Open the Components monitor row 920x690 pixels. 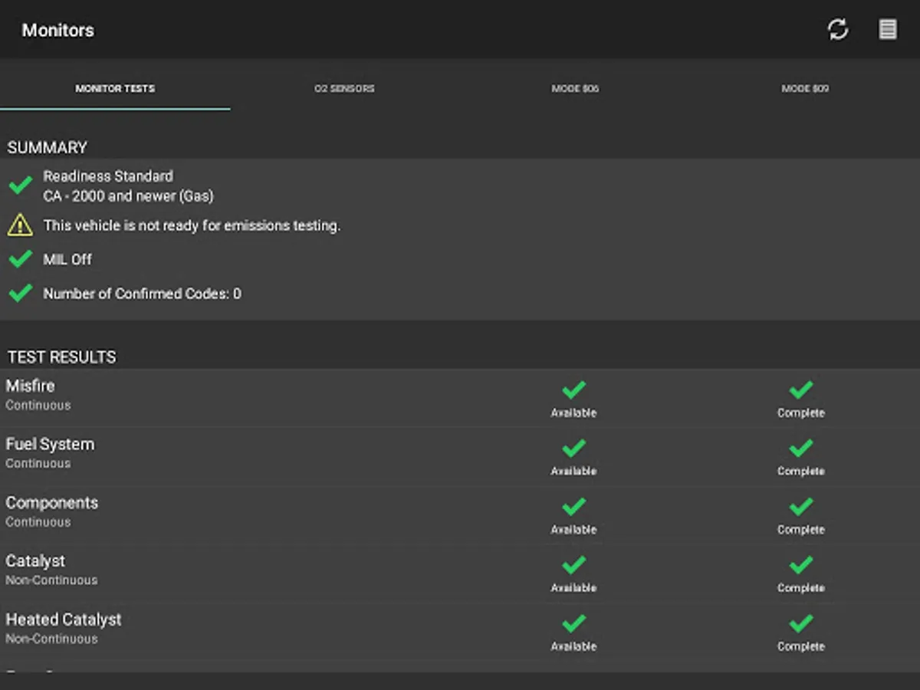[52, 511]
